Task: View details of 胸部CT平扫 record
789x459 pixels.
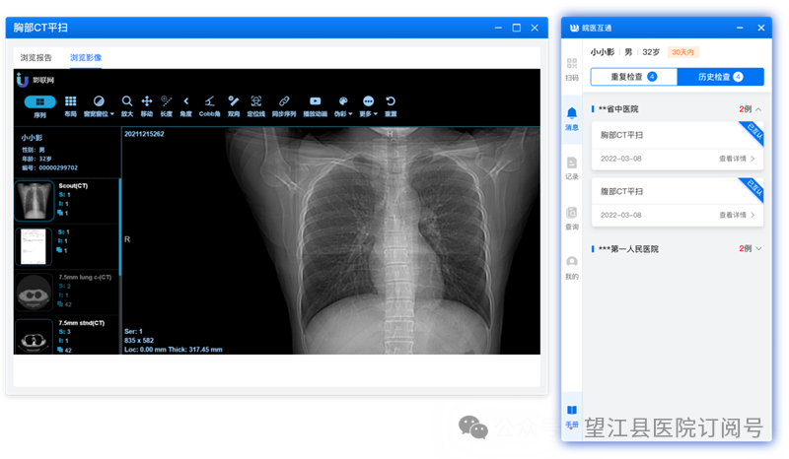Action: 737,159
